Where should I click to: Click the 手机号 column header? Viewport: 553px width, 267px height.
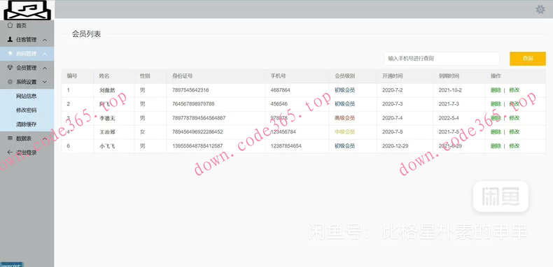pyautogui.click(x=279, y=76)
